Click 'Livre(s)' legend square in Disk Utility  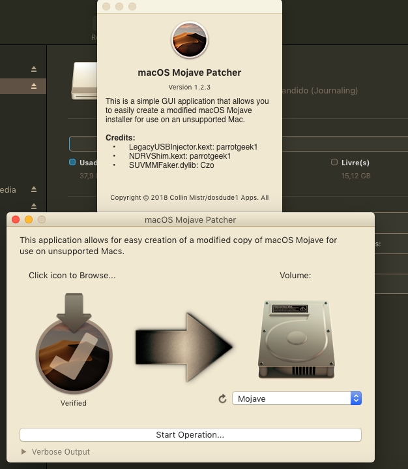click(x=334, y=162)
